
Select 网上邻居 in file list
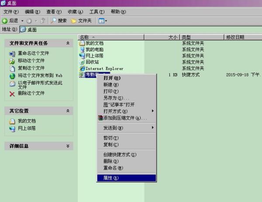coord(95,56)
